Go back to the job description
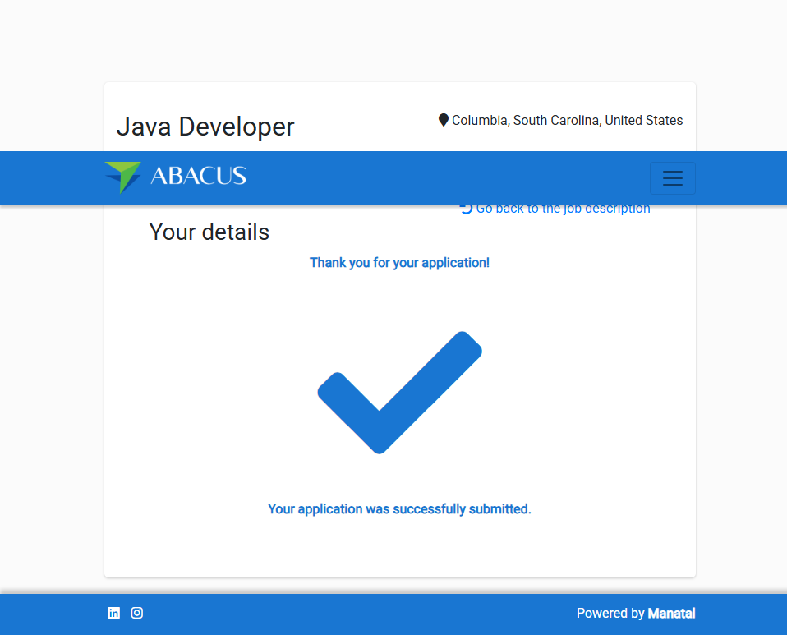Screen dimensions: 787x635 [x=563, y=209]
